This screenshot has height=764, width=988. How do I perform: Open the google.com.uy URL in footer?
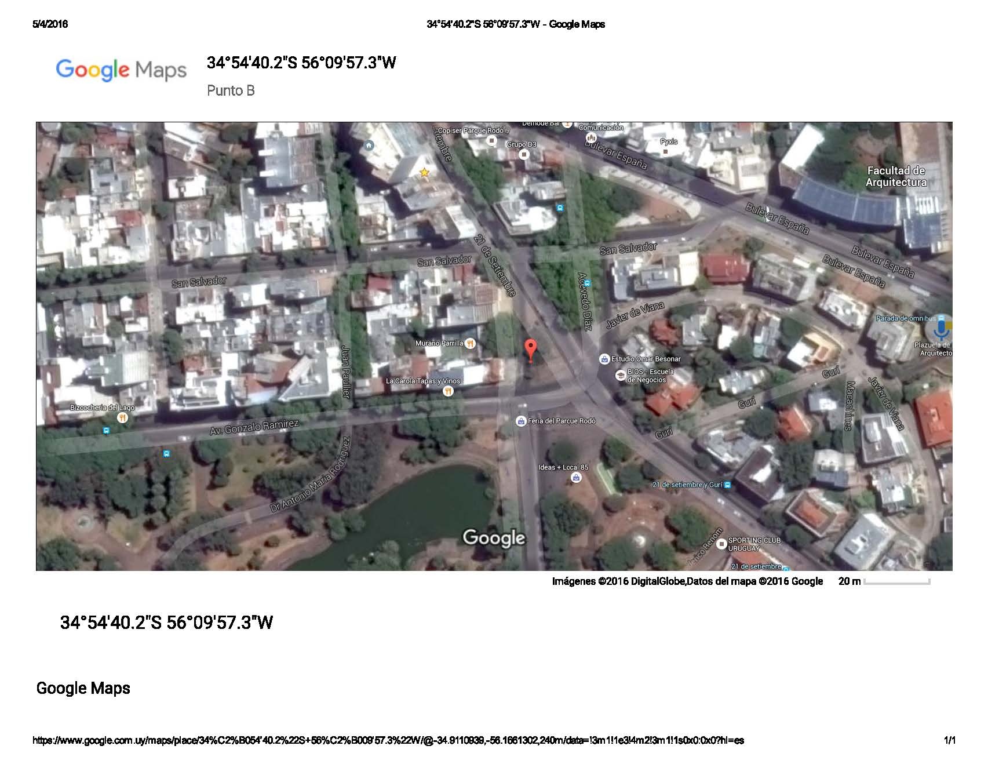pos(388,740)
